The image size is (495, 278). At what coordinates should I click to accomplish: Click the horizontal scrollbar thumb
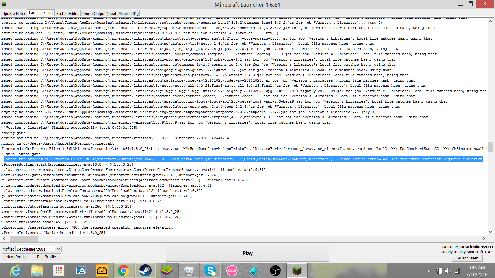point(24,238)
